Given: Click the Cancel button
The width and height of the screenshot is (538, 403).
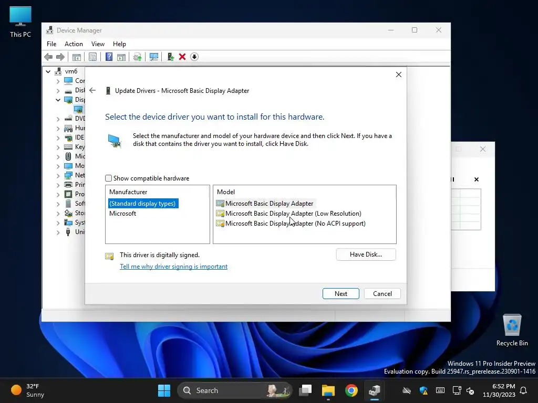Looking at the screenshot, I should (382, 294).
